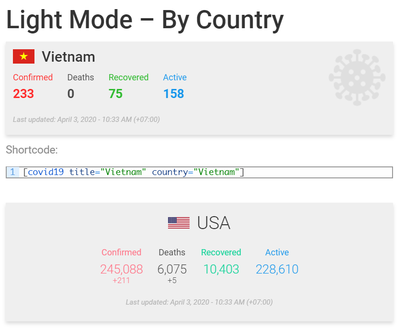Click USA confirmed count 245,088
The width and height of the screenshot is (405, 329).
(121, 269)
